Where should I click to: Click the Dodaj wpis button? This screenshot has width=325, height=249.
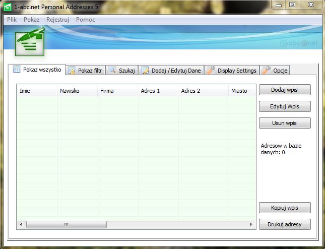coord(285,90)
